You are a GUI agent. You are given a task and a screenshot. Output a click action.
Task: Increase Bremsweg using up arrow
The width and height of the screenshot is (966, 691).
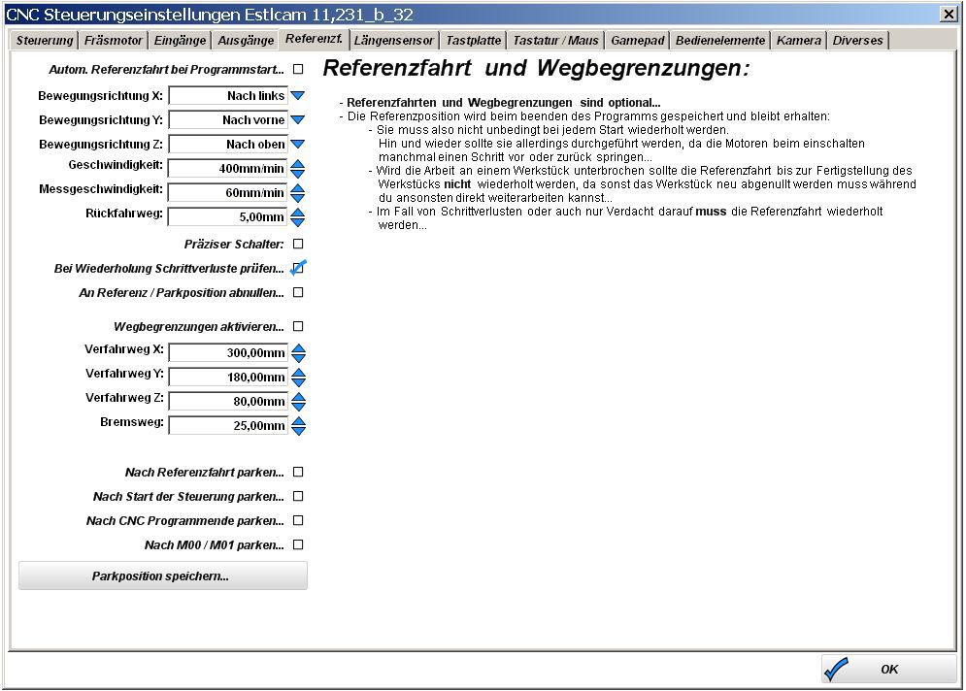(x=298, y=420)
